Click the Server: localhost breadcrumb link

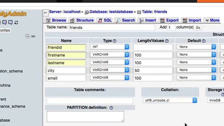[x=65, y=12]
